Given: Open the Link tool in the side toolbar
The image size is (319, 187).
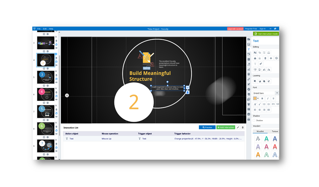Looking at the screenshot, I should 249,79.
